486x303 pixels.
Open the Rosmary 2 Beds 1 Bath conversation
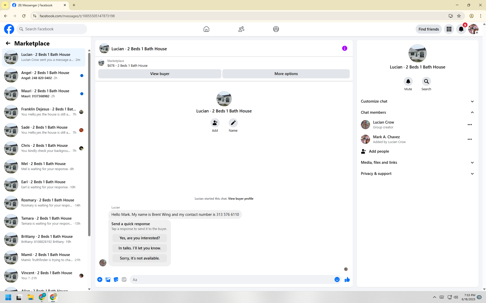tap(44, 203)
